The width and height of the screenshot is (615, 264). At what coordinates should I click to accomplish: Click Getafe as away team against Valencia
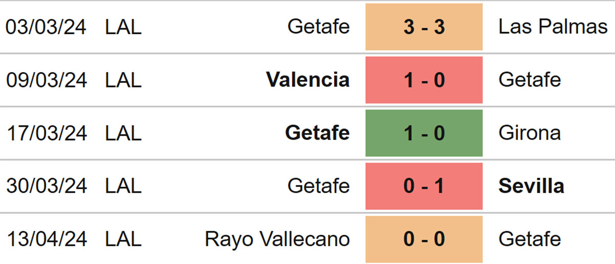click(x=529, y=80)
